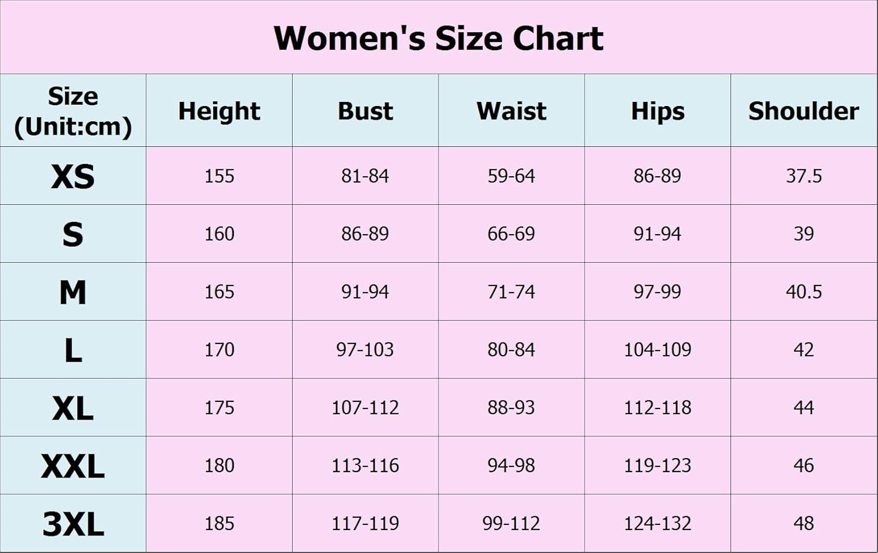
Task: Click the bust value 107-112
Action: click(365, 408)
